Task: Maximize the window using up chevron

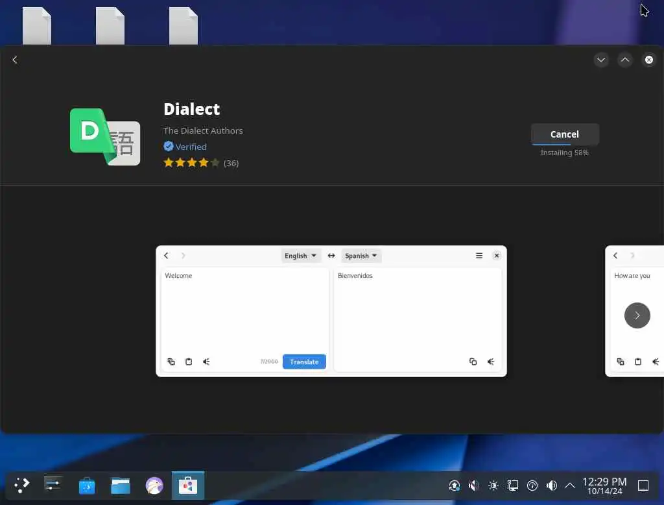Action: [x=625, y=60]
